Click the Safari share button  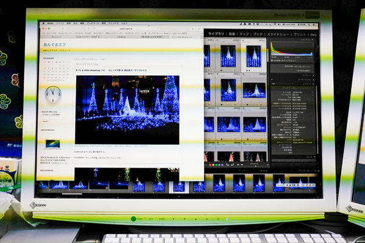pyautogui.click(x=192, y=29)
